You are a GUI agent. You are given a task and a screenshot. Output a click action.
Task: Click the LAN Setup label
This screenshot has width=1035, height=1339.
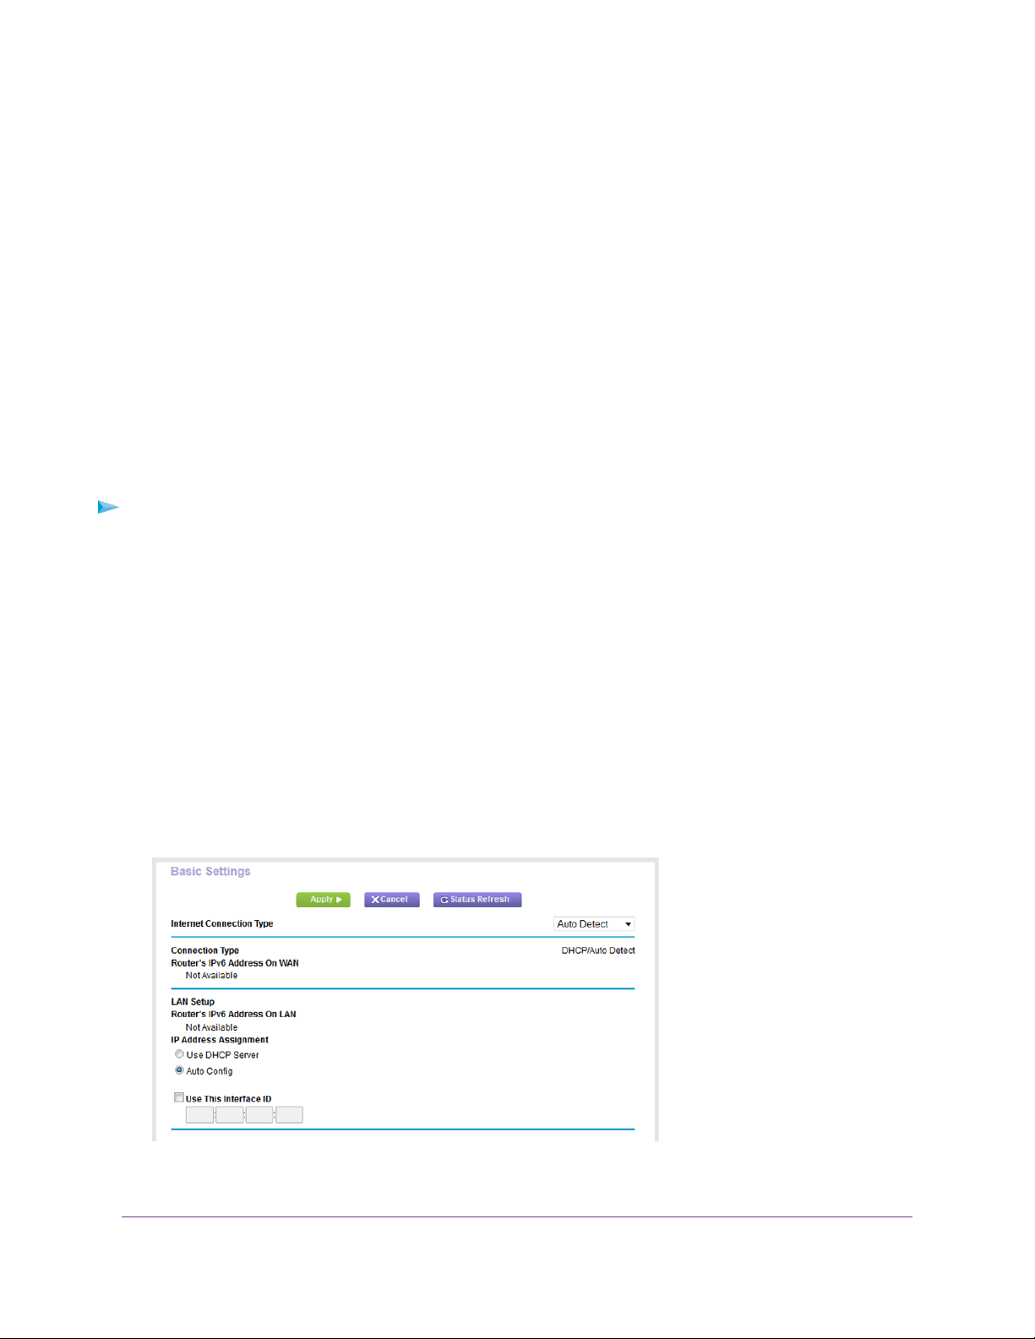tap(193, 1002)
